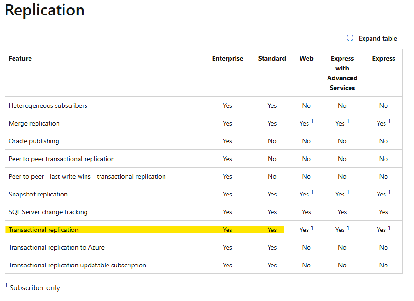Select the Merge replication row label
This screenshot has height=301, width=414.
[34, 123]
